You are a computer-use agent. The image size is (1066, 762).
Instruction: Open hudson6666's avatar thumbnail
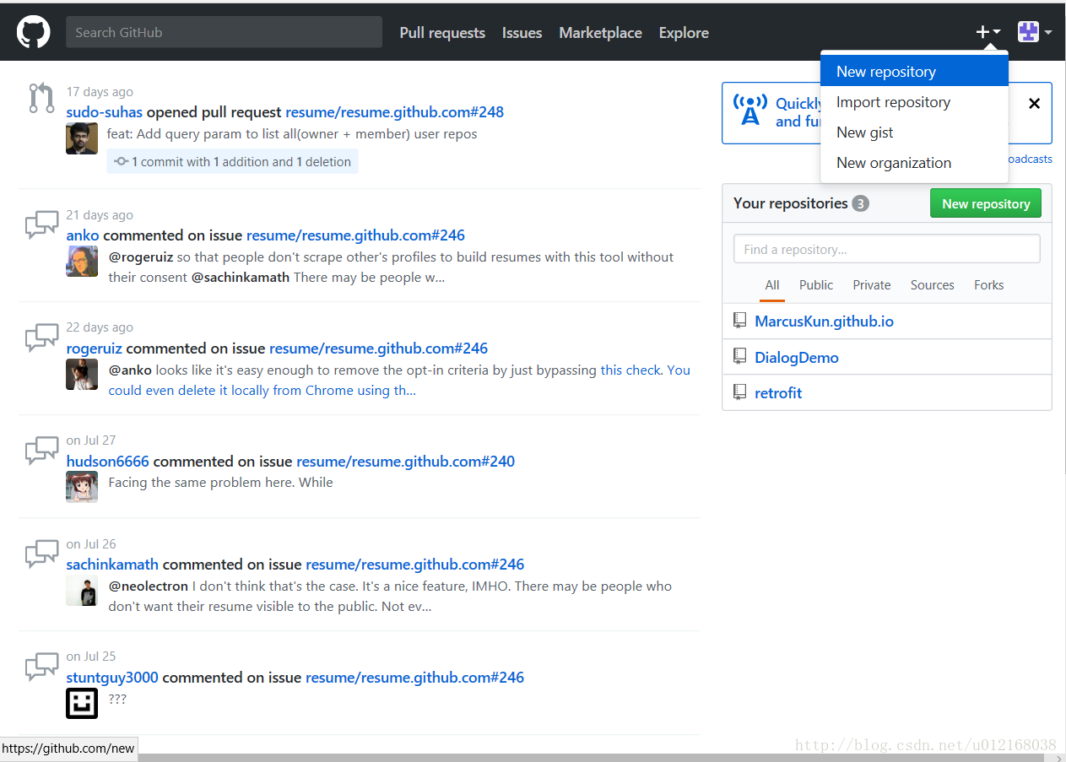pyautogui.click(x=82, y=487)
